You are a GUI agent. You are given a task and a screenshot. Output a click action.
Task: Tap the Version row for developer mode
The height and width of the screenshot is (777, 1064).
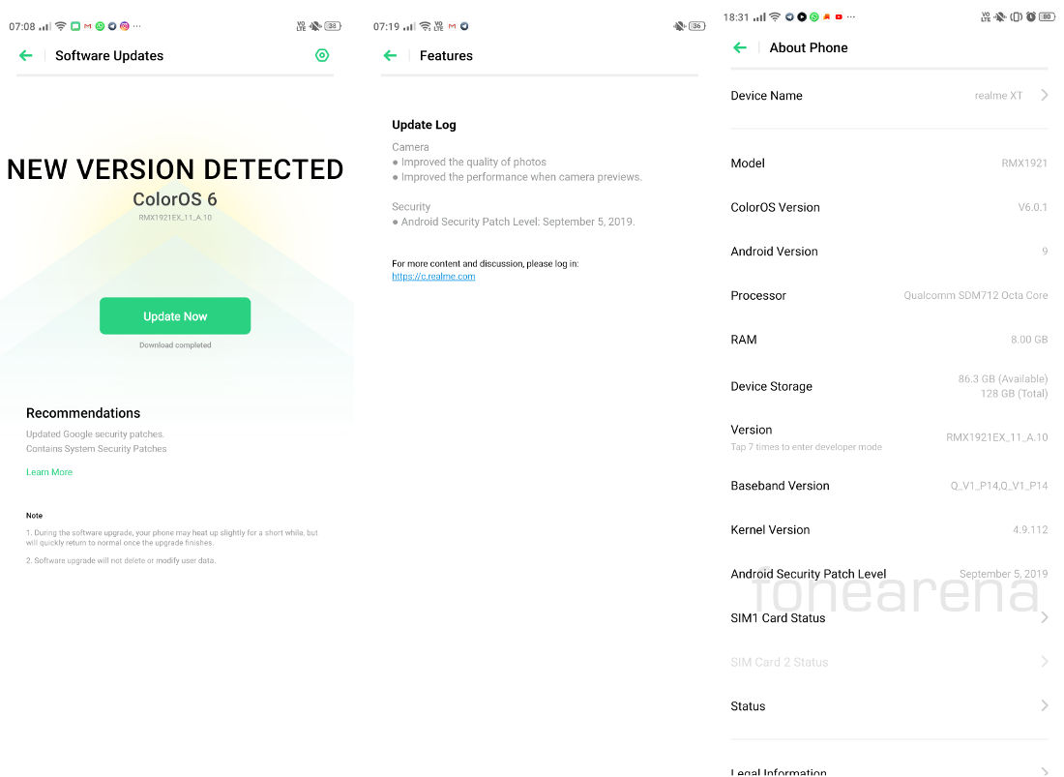[x=888, y=436]
